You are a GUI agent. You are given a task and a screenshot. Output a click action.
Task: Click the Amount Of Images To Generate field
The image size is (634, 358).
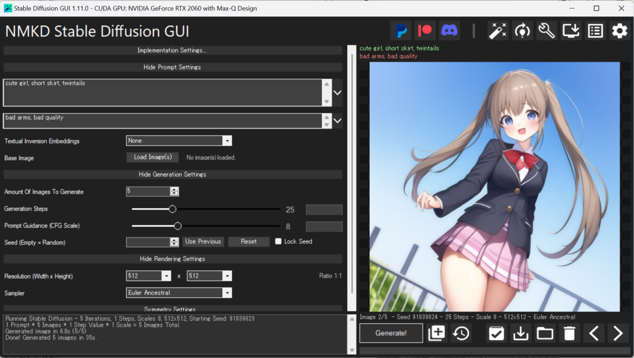tap(148, 191)
